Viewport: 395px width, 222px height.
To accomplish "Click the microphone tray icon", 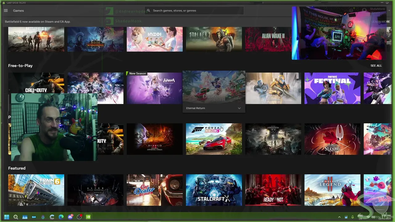I will pyautogui.click(x=353, y=217).
